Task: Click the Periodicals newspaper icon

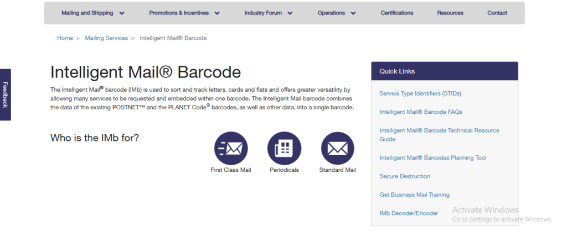Action: 284,148
